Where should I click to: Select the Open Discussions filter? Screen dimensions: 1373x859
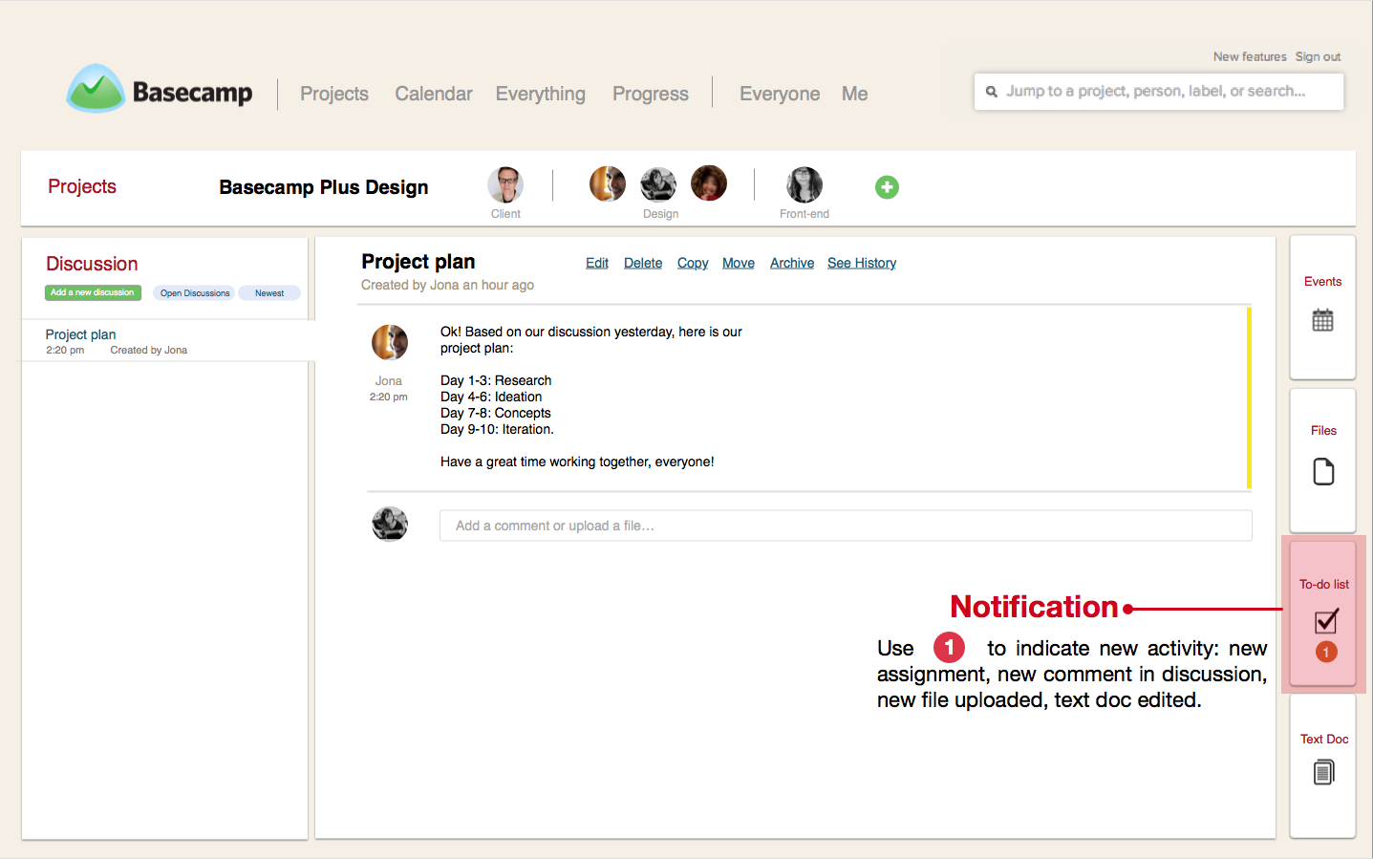(x=195, y=293)
